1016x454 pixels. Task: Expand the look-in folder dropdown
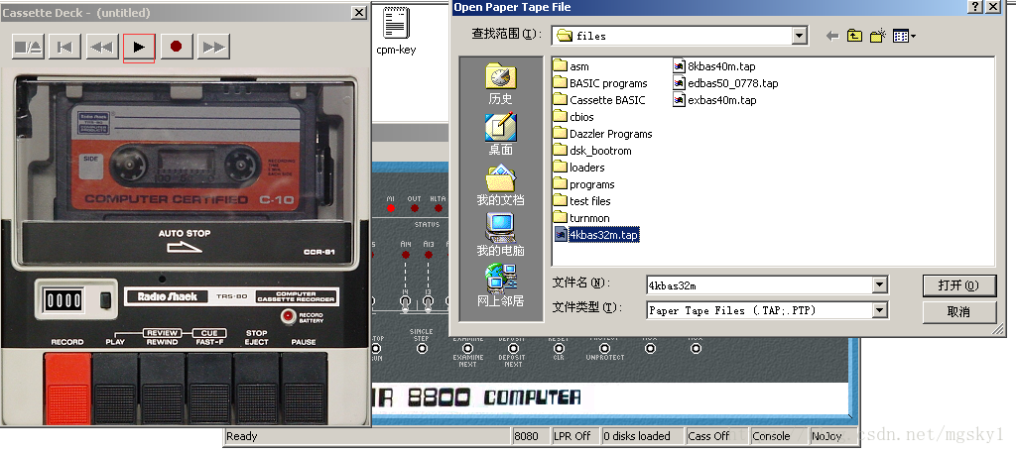(800, 36)
